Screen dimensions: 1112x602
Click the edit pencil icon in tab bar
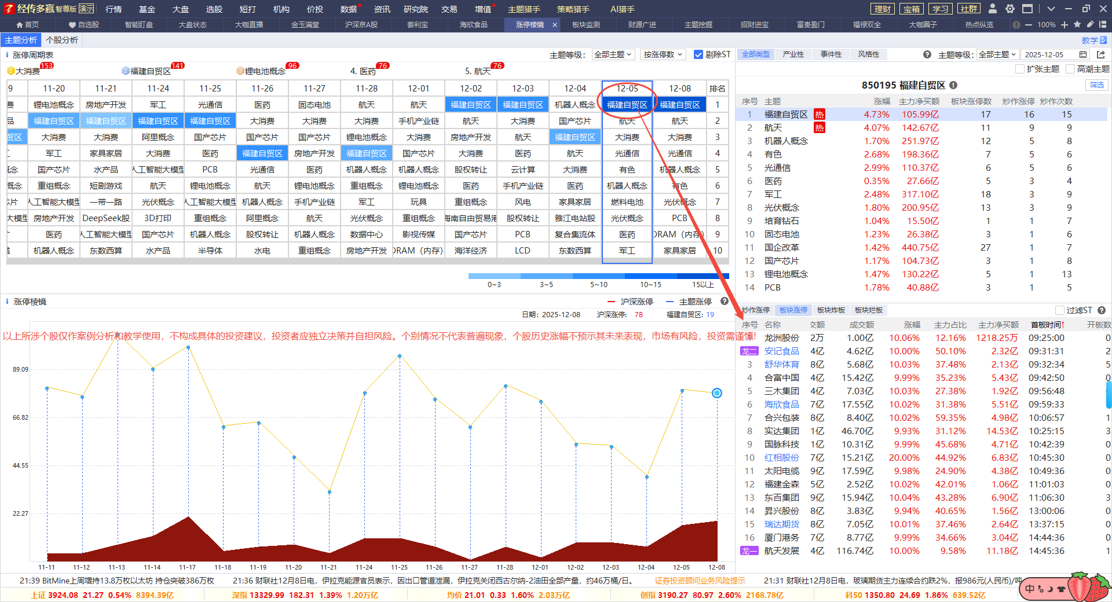(1090, 25)
